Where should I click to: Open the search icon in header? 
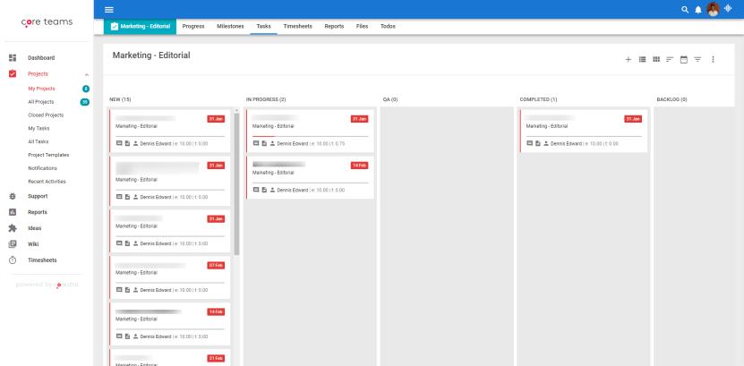(685, 10)
